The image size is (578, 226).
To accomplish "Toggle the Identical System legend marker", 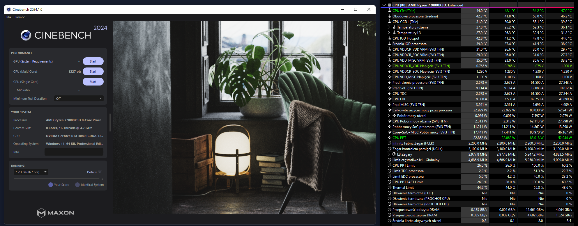I will pyautogui.click(x=77, y=185).
